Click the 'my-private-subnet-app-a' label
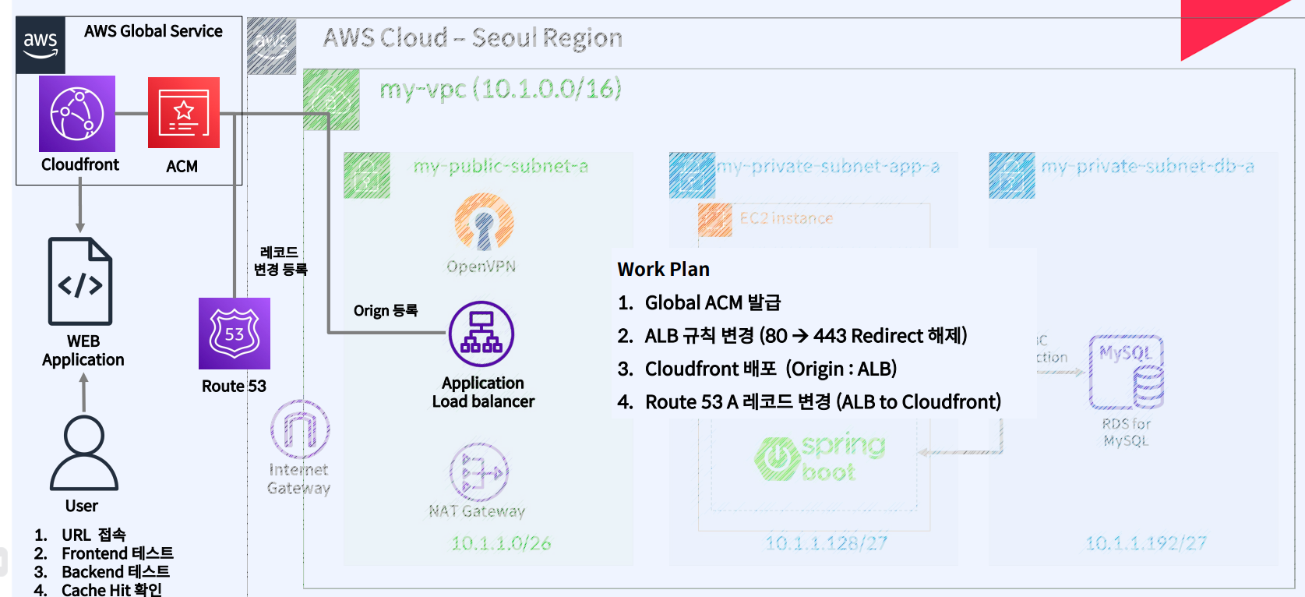Viewport: 1305px width, 597px height. click(x=828, y=166)
